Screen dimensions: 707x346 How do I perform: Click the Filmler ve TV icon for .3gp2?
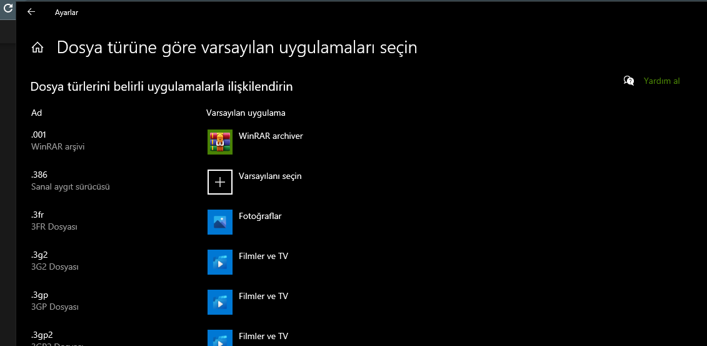pyautogui.click(x=220, y=338)
